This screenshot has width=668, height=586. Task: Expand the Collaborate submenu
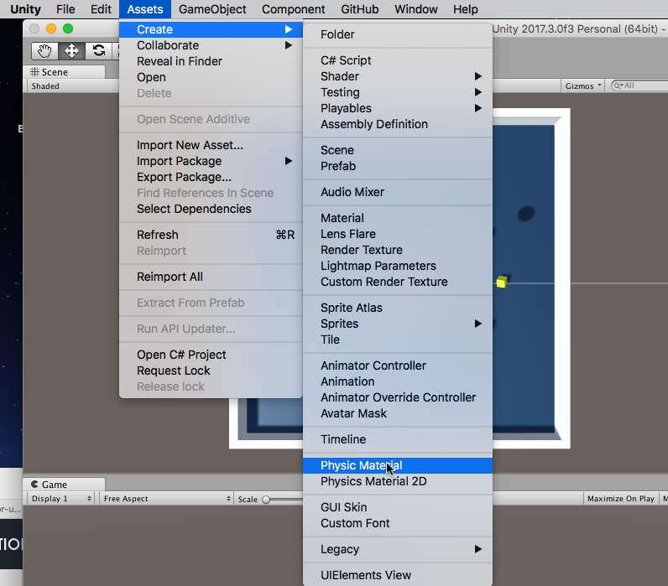pos(211,45)
